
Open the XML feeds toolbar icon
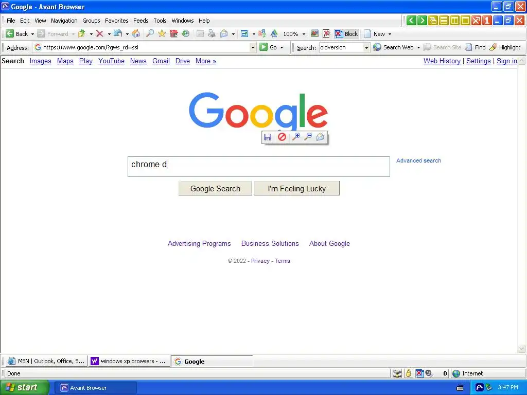coord(173,33)
